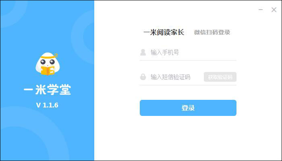Screen dimensions: 282x161
Task: Click the rice ball mascot logo
Action: pos(48,64)
